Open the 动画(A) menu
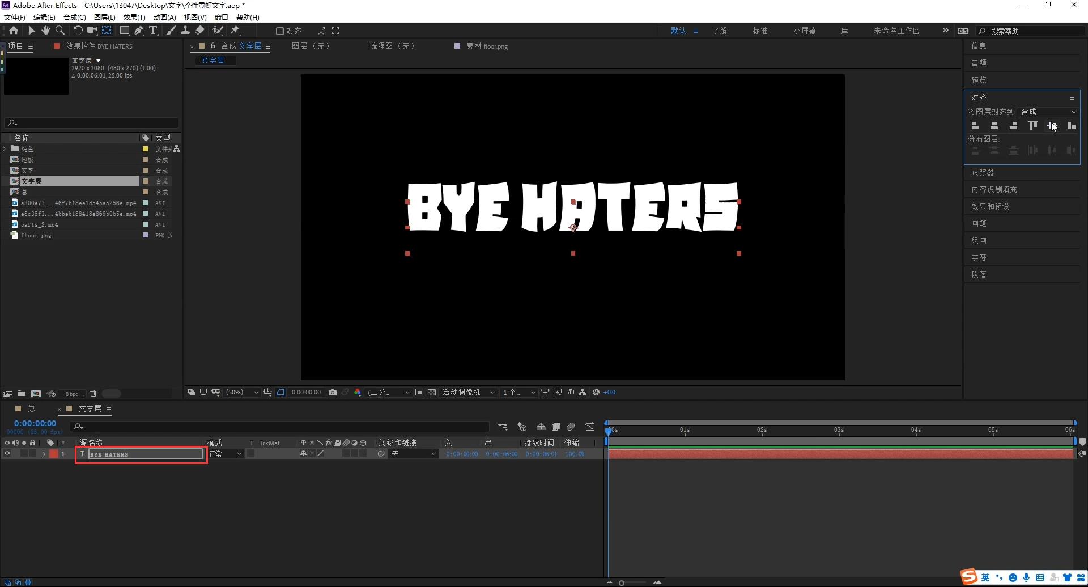Screen dimensions: 1088x587 165,17
